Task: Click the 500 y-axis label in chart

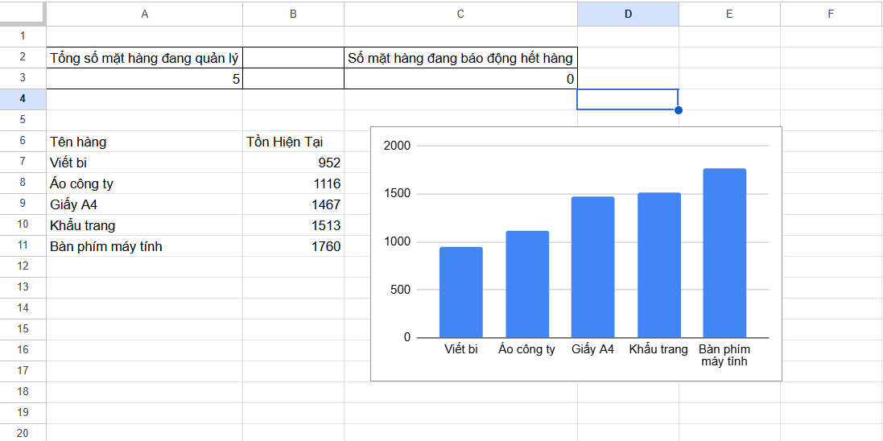Action: coord(400,290)
